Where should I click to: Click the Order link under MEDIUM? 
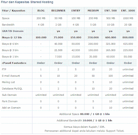pos(93,63)
